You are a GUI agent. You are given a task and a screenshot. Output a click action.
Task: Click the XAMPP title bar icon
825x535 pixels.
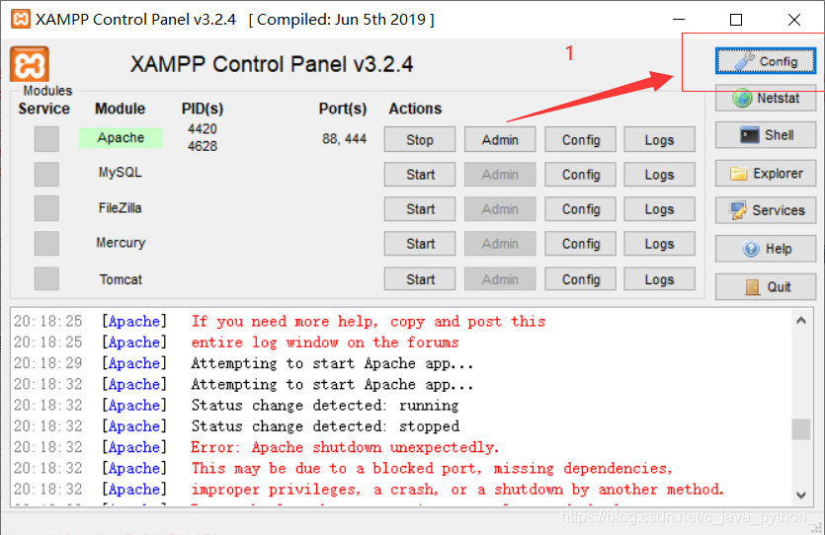coord(21,20)
